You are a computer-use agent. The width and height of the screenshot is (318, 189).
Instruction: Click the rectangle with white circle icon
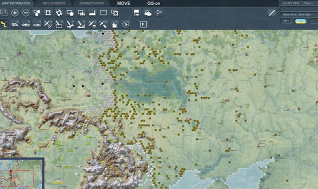pos(70,13)
